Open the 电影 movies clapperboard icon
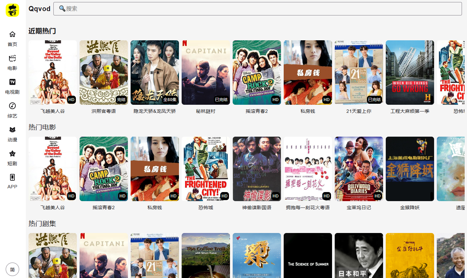Image resolution: width=467 pixels, height=278 pixels. click(x=12, y=58)
